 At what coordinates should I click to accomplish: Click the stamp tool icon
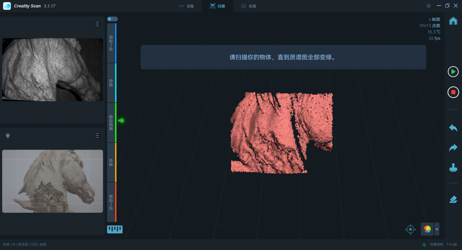[453, 168]
